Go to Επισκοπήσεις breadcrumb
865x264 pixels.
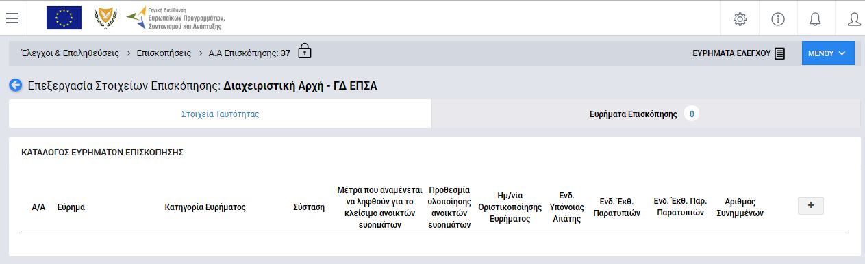164,53
